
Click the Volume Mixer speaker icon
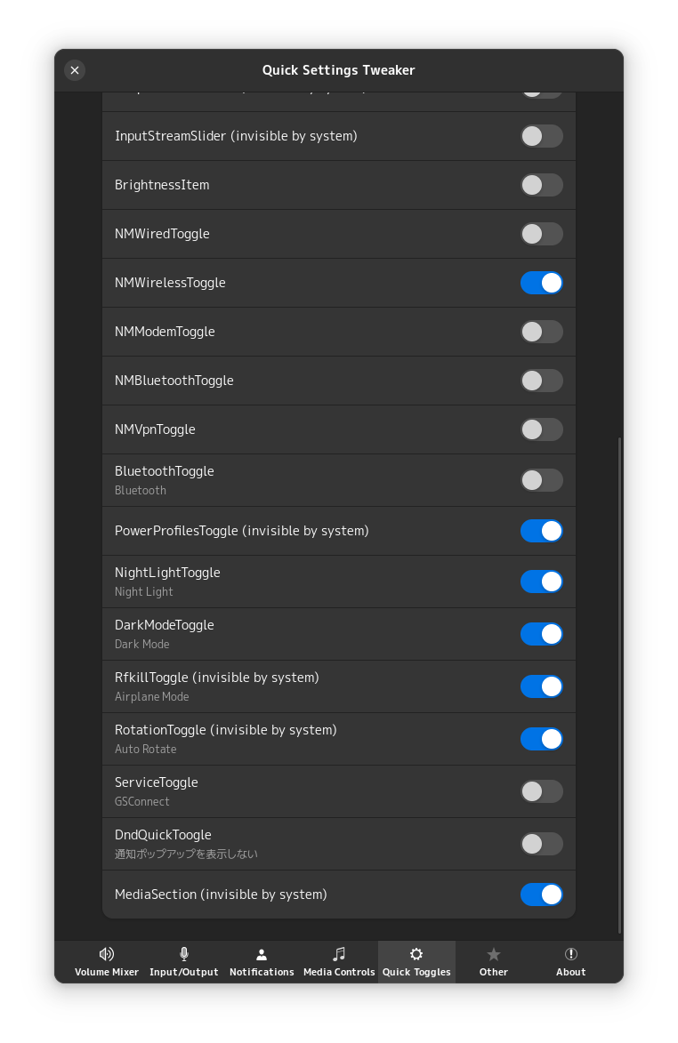[107, 954]
